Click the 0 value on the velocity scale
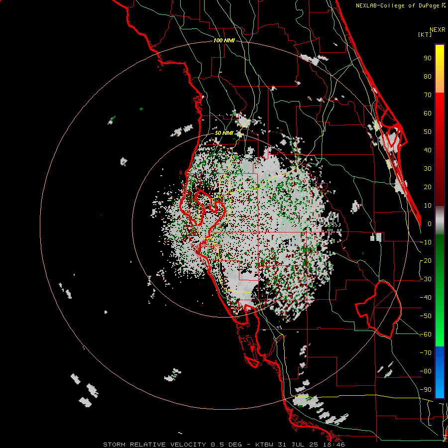 [430, 224]
